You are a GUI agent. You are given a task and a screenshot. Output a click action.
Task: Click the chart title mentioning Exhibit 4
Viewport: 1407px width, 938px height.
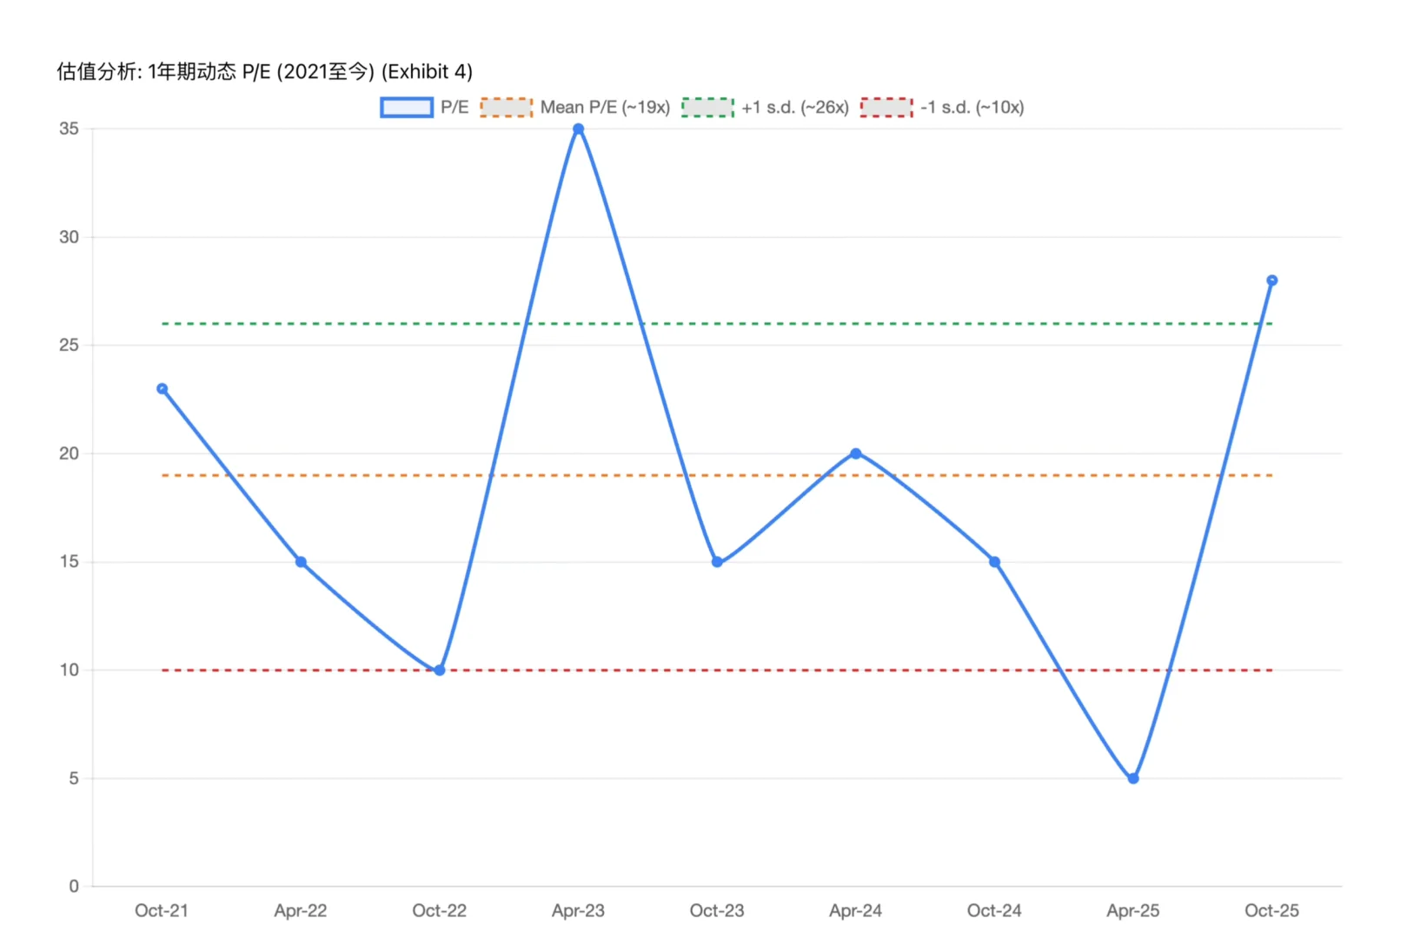tap(265, 71)
